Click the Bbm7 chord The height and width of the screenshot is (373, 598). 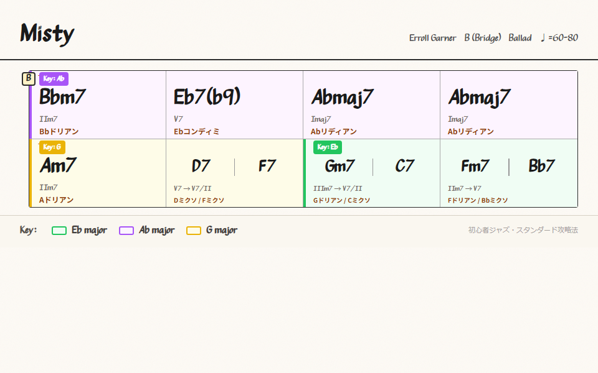tap(62, 97)
